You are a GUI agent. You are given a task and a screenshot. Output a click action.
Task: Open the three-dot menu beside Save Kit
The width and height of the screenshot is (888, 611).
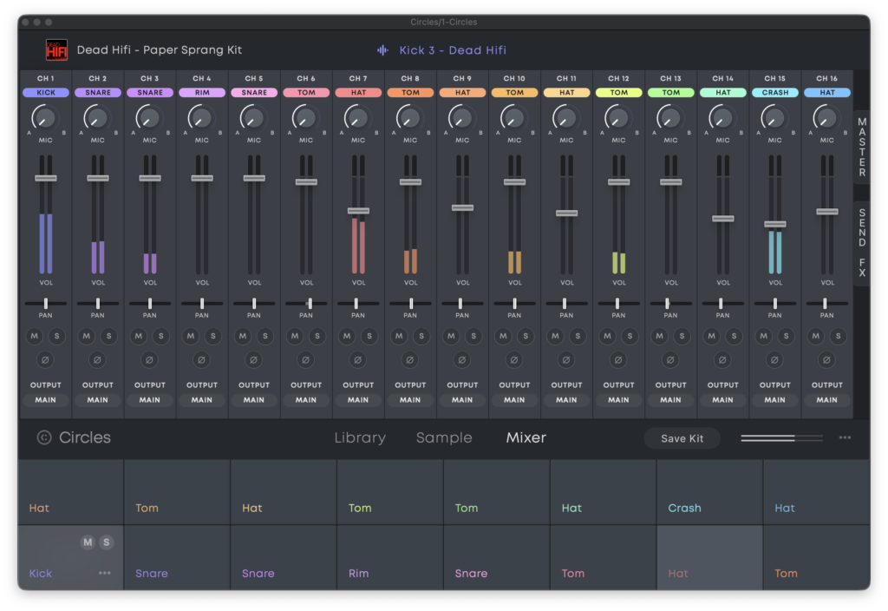845,437
